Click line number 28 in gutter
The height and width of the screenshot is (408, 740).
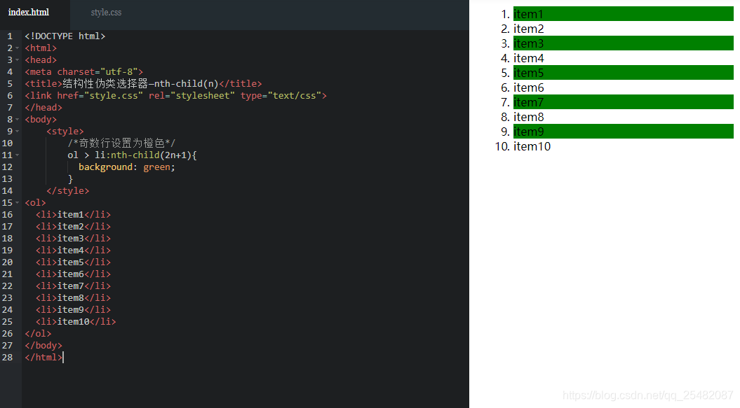coord(7,357)
